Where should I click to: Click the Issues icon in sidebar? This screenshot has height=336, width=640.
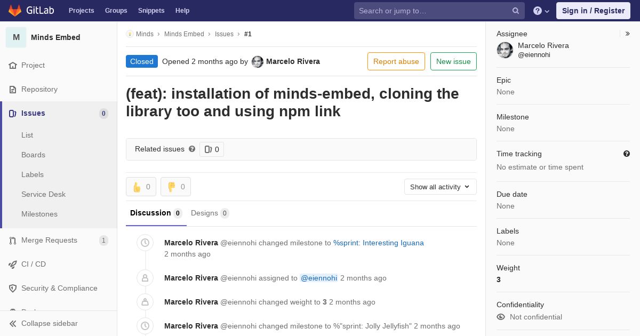pyautogui.click(x=13, y=113)
